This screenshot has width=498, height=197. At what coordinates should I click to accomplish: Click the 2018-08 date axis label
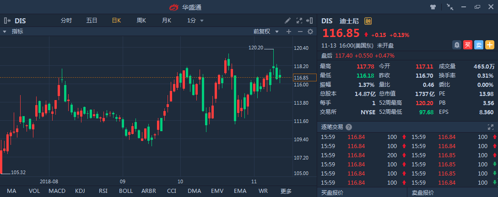point(49,182)
